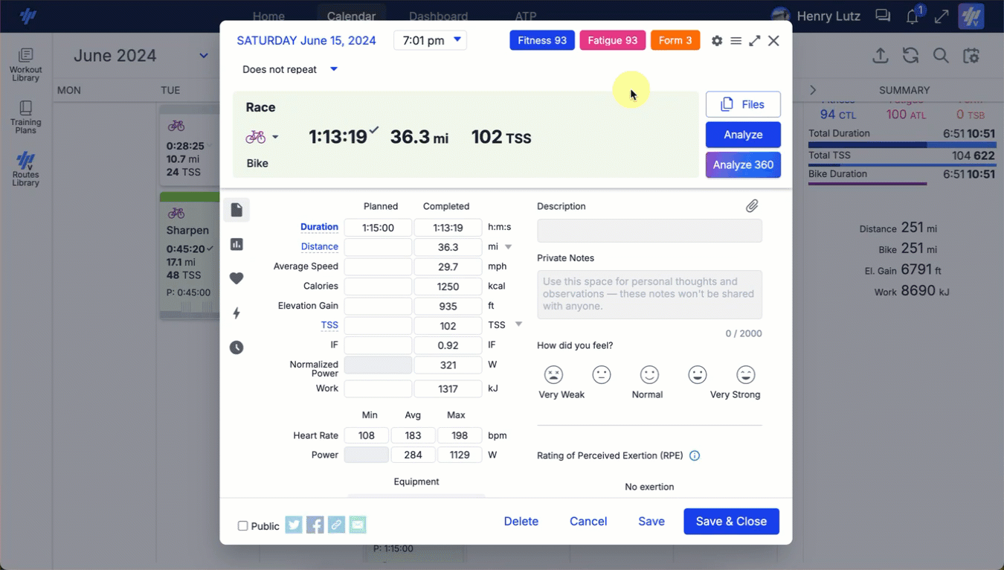1004x570 pixels.
Task: Click the RPE info icon
Action: pyautogui.click(x=695, y=455)
